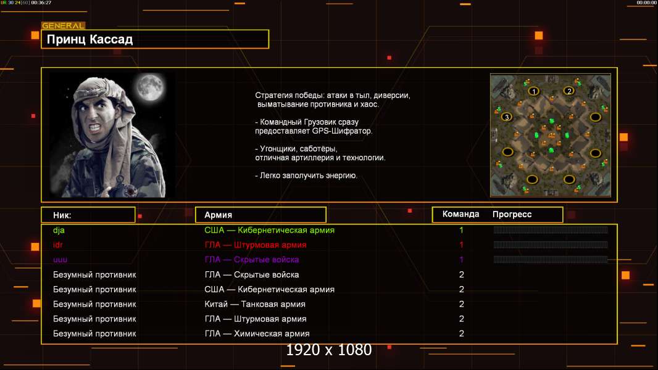This screenshot has width=658, height=370.
Task: Click the GENERAL label above name
Action: 63,25
